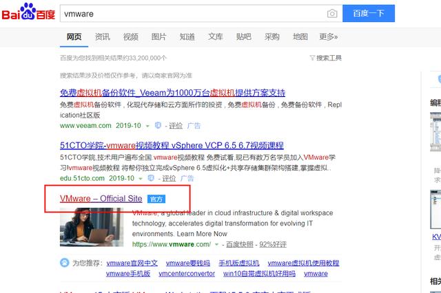Open the Veeam 免费虚拟机备份软件 result title
441x293 pixels.
coord(172,93)
